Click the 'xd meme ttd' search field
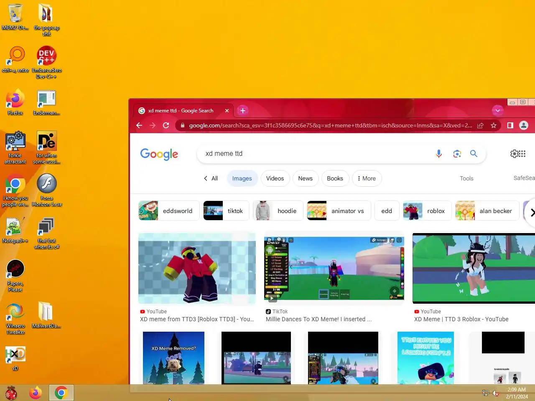Viewport: 535px width, 401px height. coord(318,154)
